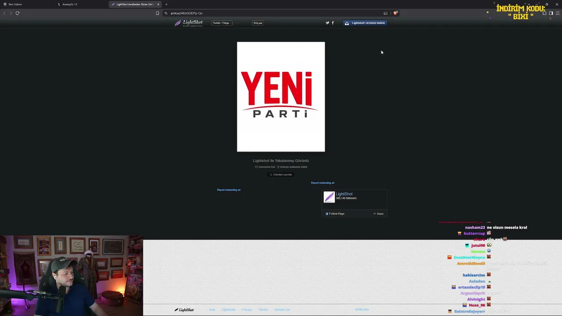Screen dimensions: 562x316
Task: Click chat username BalatroEnjoyerr
Action: 470,312
